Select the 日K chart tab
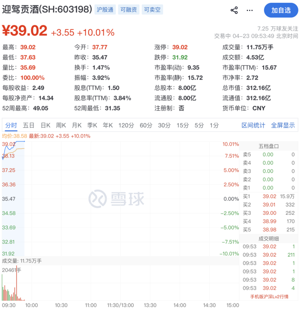 point(45,125)
